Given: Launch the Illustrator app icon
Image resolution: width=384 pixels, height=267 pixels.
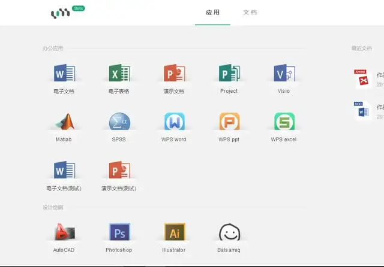Looking at the screenshot, I should (x=175, y=232).
